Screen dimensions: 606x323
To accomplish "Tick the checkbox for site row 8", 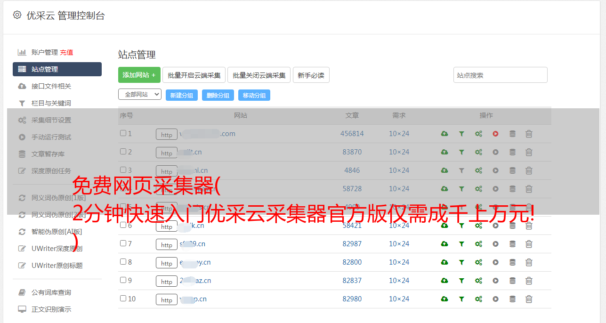I will 123,262.
